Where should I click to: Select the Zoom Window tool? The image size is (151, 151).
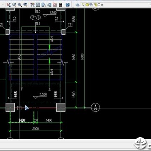(20, 5)
